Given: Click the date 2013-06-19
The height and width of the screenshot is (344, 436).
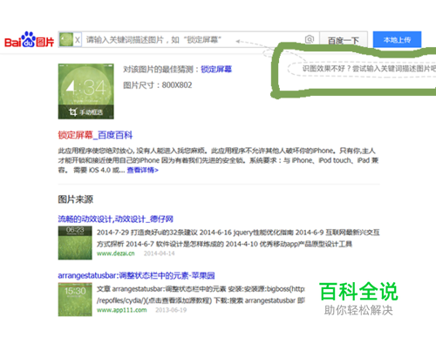Looking at the screenshot, I should click(171, 310).
